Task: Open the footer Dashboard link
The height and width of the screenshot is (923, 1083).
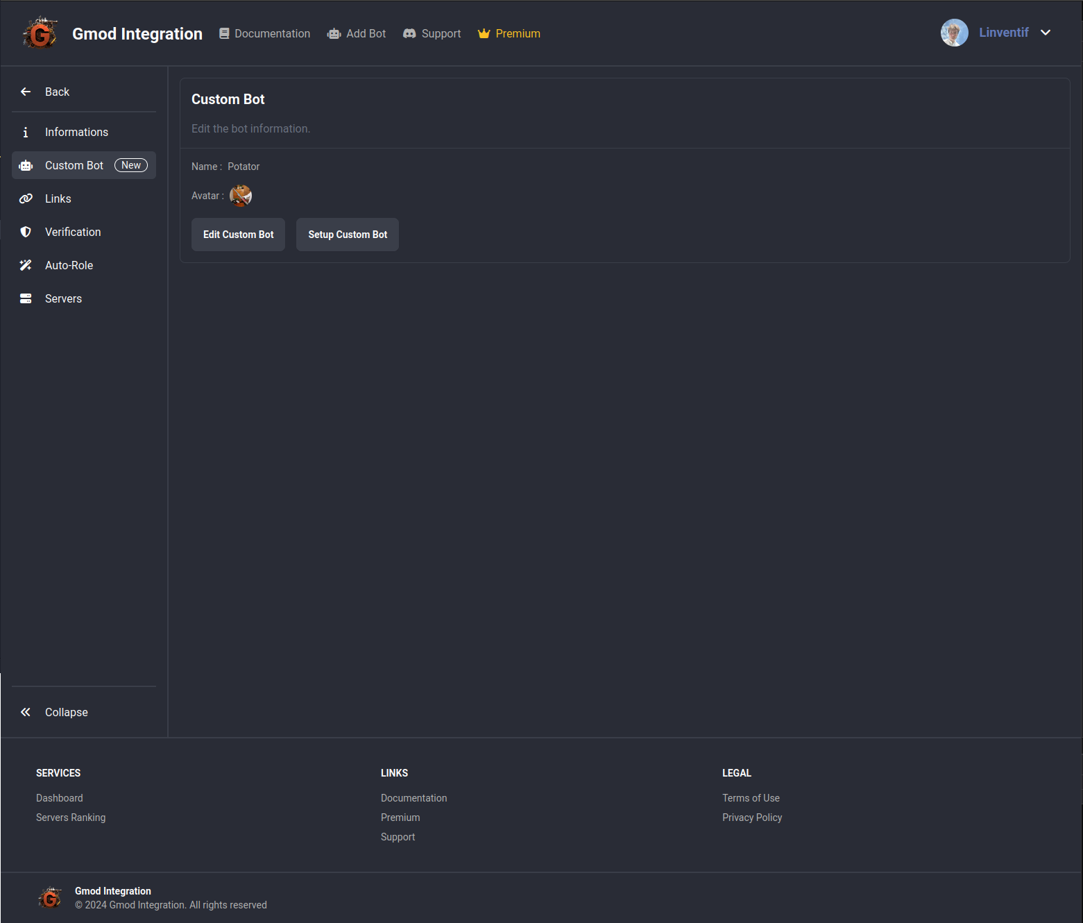Action: click(60, 798)
